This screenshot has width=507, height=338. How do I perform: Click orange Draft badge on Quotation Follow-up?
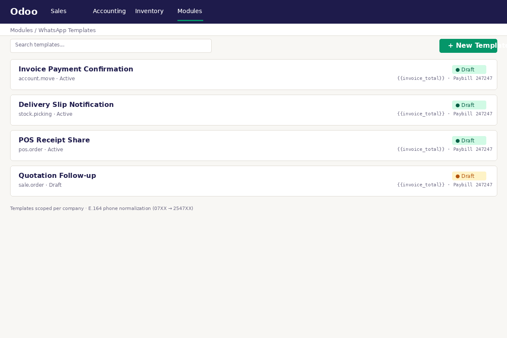[469, 176]
